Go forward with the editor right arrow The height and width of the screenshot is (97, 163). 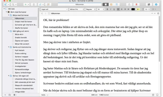coord(45,13)
